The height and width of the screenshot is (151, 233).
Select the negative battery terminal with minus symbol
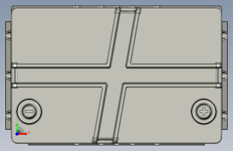click(29, 112)
